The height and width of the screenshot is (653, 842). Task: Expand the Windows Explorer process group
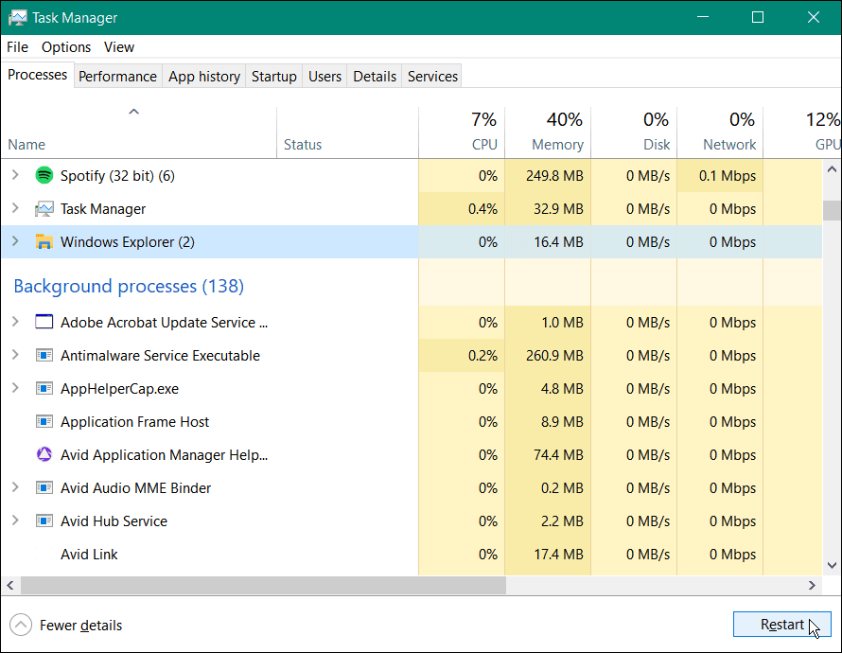coord(14,241)
